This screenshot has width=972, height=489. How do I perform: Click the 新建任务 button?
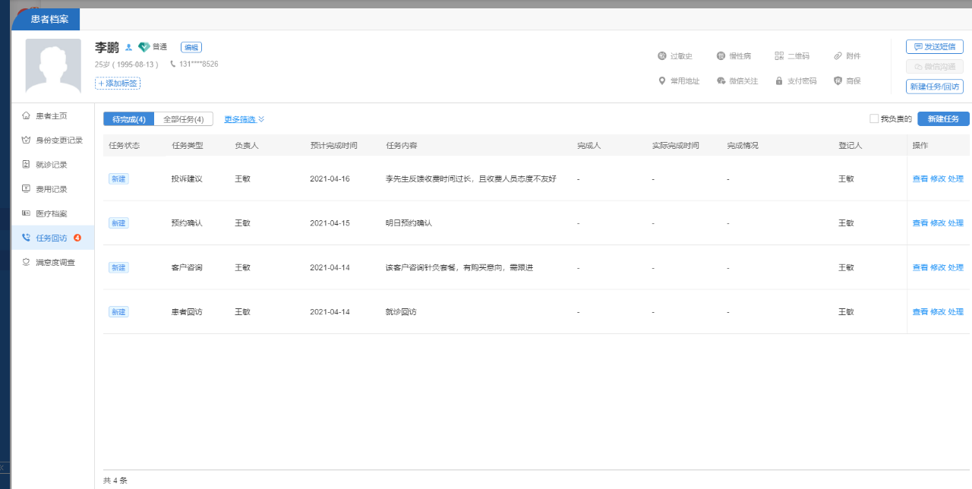pos(943,119)
